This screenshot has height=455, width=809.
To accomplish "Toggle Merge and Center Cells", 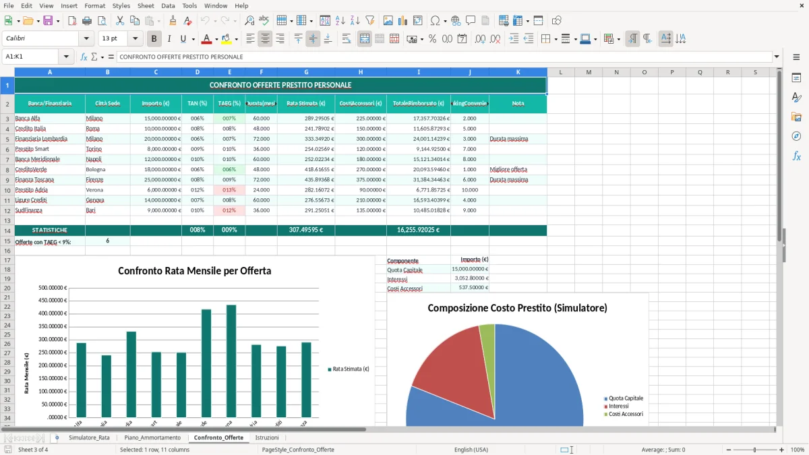I will (365, 39).
